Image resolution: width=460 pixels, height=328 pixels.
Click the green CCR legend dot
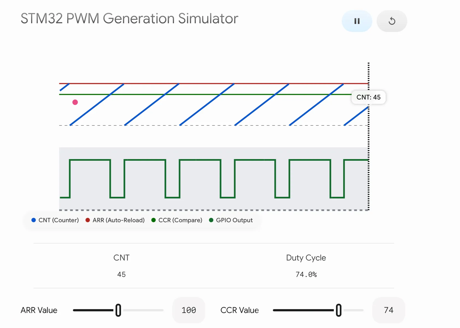(154, 220)
